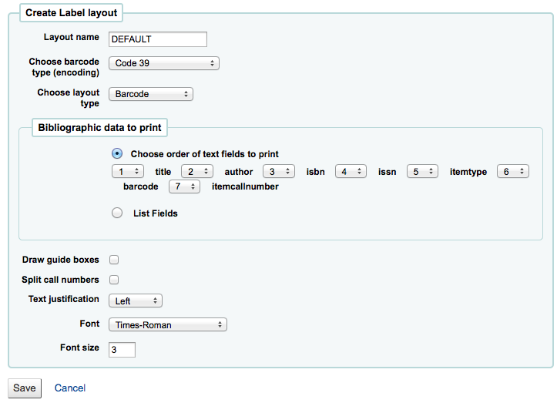Select the List Fields radio button
The height and width of the screenshot is (403, 557).
point(117,213)
